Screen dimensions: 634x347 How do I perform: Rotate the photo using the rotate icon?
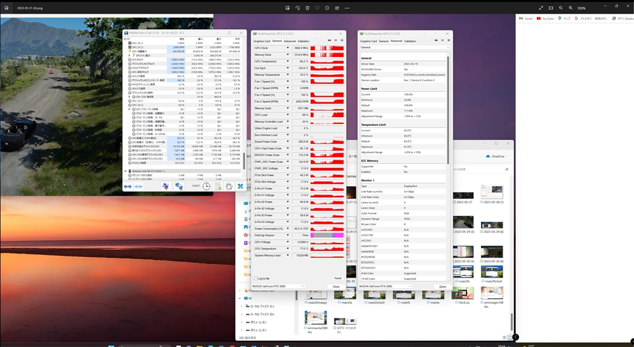point(298,8)
